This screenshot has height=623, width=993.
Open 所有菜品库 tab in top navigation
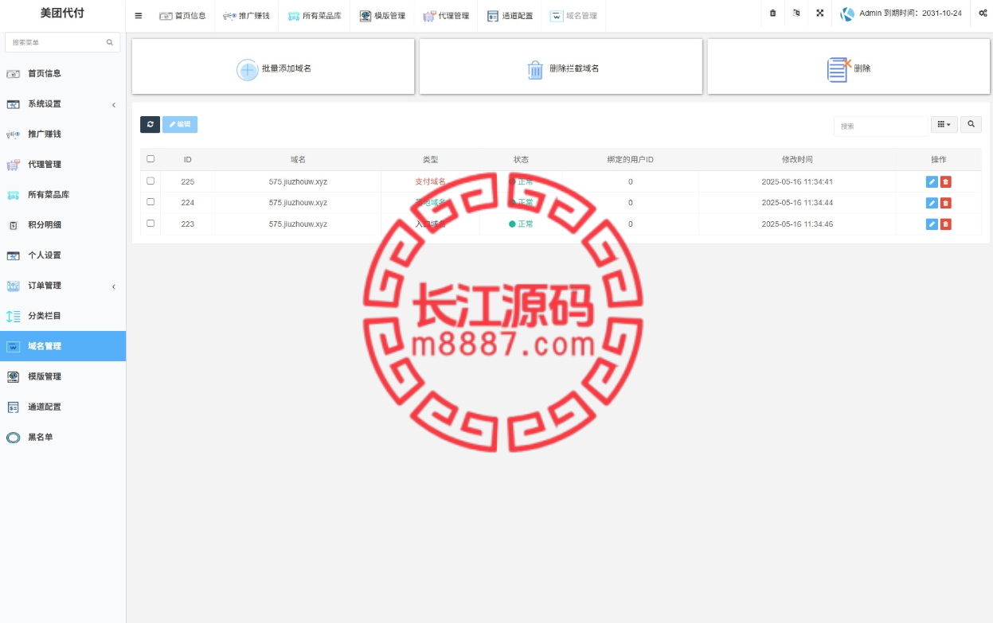[x=314, y=15]
